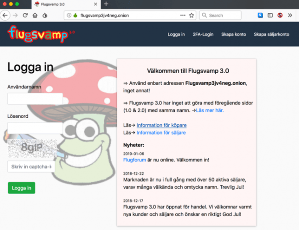Open the Flugforum link in news

click(x=134, y=160)
